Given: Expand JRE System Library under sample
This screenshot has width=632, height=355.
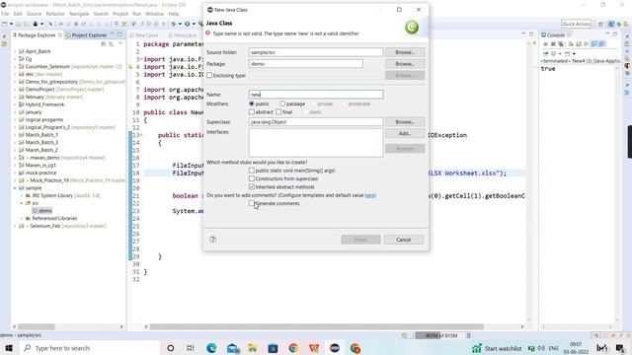Looking at the screenshot, I should point(22,195).
